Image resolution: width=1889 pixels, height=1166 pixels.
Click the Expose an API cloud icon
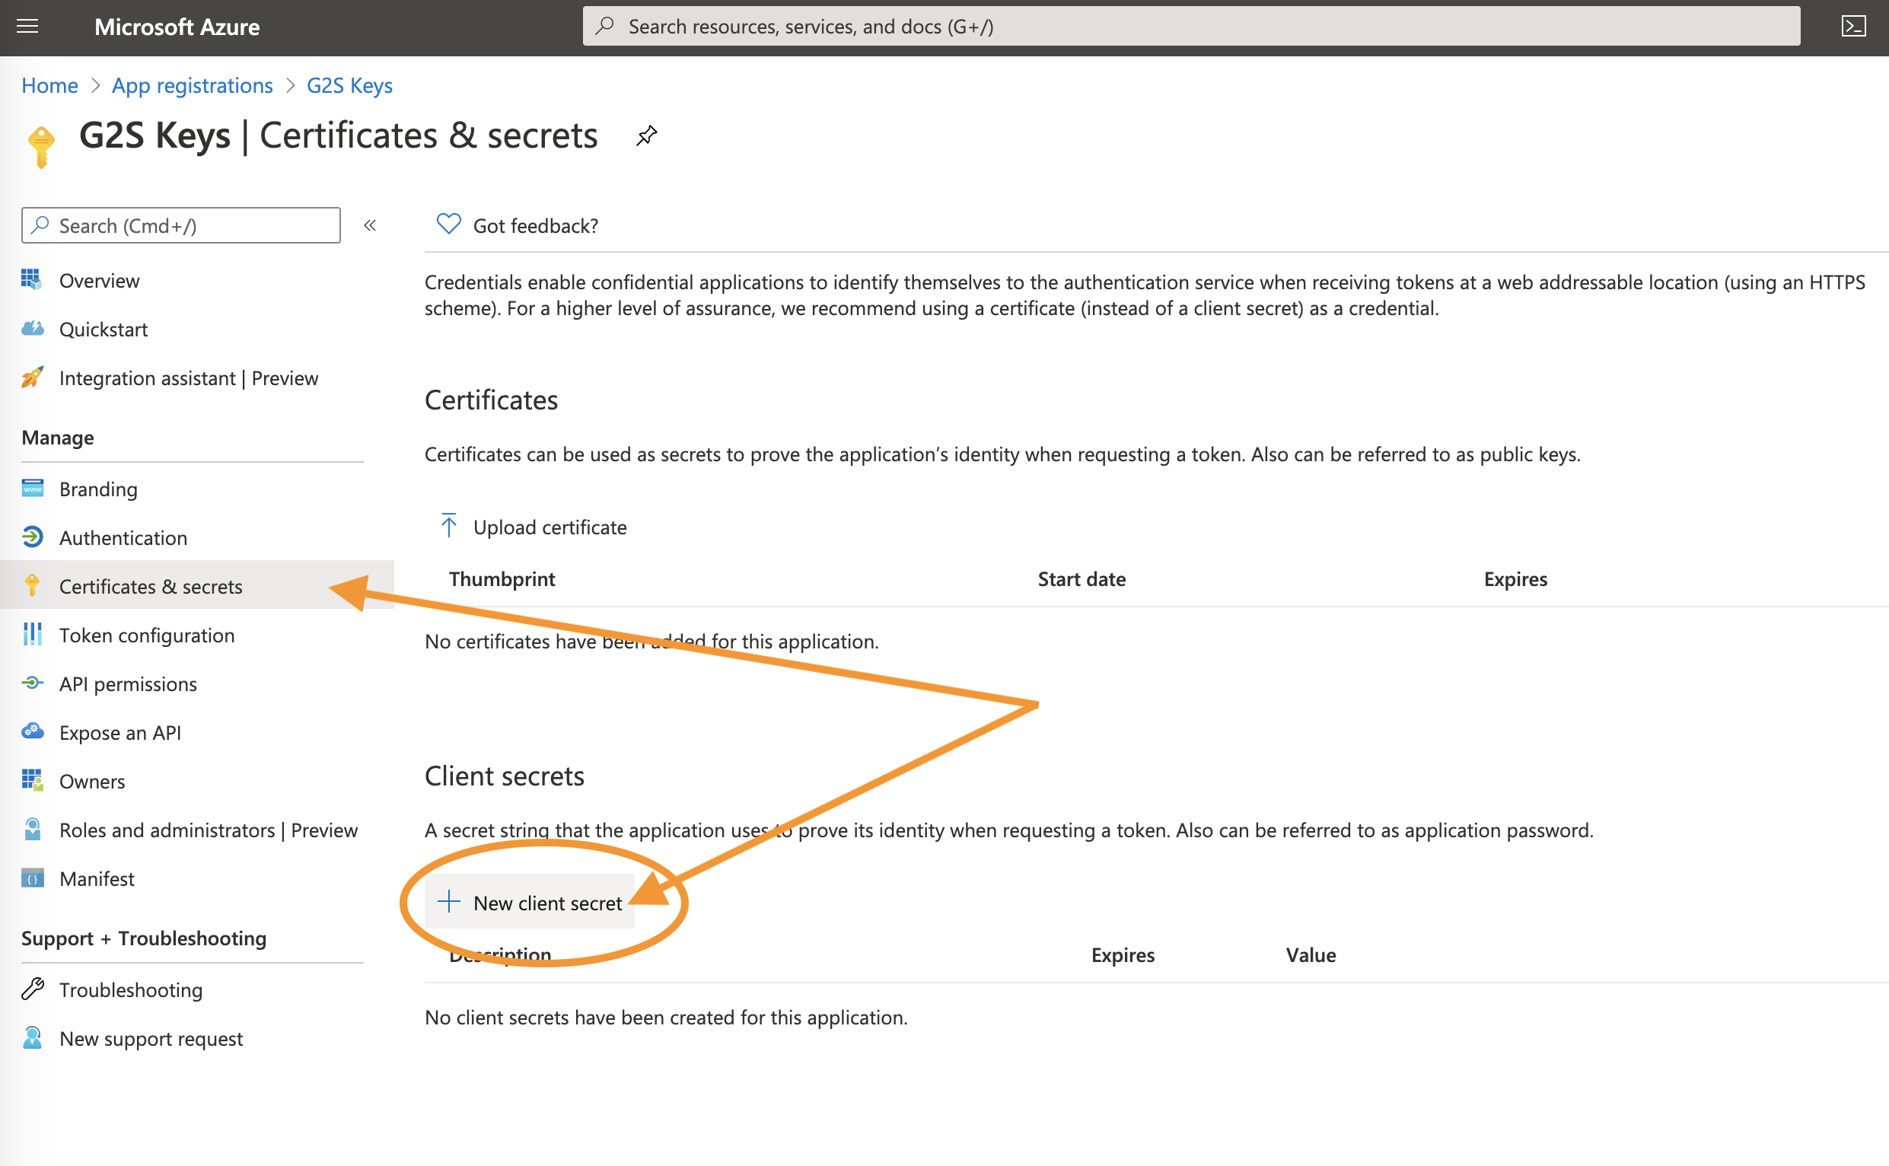coord(33,731)
